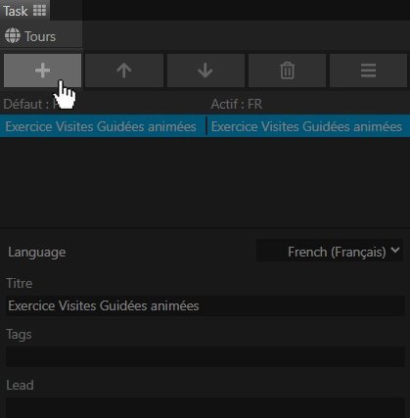Click the Tags input field
The image size is (410, 418).
tap(205, 356)
